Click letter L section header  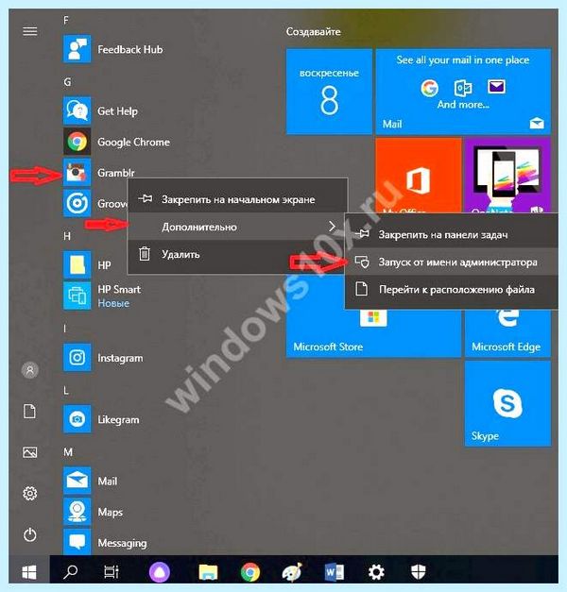pos(66,390)
